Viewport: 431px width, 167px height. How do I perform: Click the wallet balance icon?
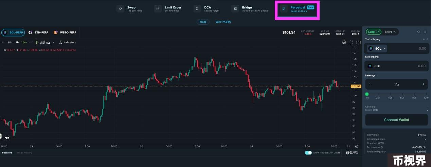(424, 40)
